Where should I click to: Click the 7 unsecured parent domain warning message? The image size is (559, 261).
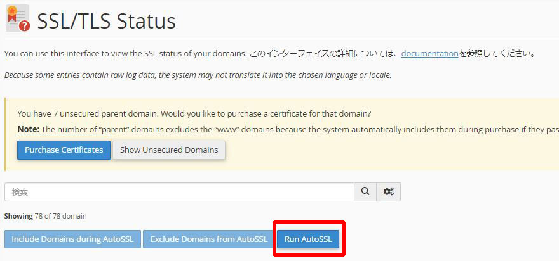pos(194,114)
